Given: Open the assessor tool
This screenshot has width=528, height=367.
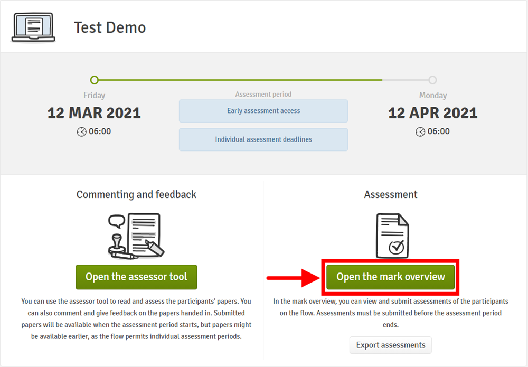Looking at the screenshot, I should tap(136, 277).
